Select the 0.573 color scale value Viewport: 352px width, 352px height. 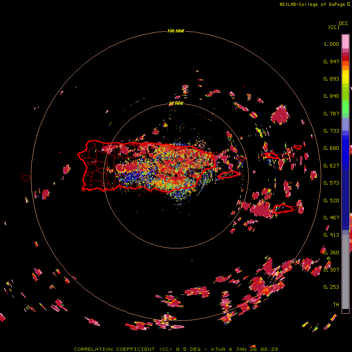click(x=331, y=183)
